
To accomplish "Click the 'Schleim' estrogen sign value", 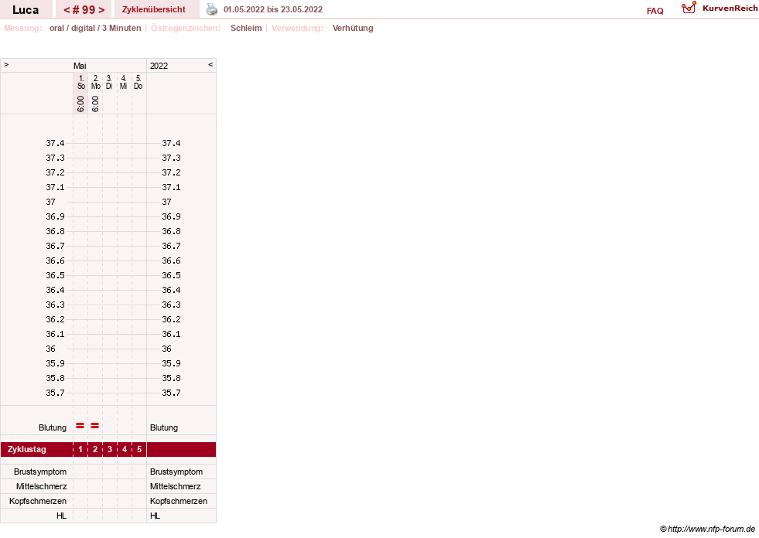I will [x=246, y=28].
